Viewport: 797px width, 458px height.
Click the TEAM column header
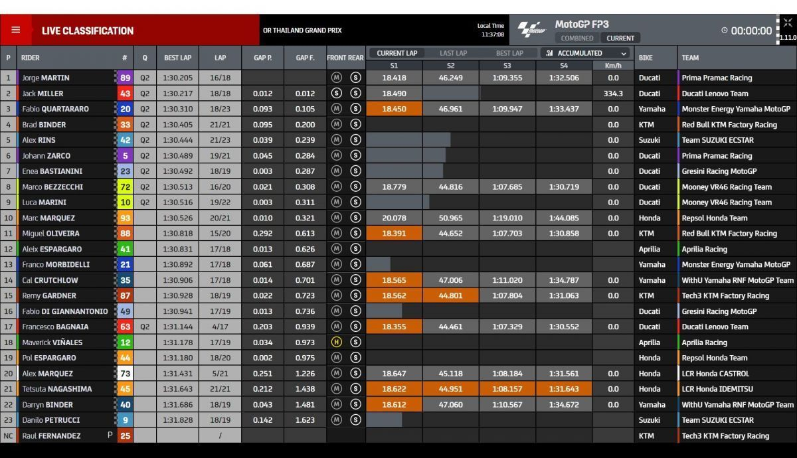point(737,58)
